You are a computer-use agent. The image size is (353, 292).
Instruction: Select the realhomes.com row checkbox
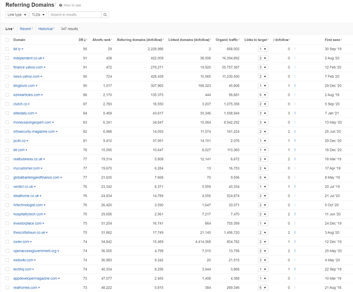point(7,287)
